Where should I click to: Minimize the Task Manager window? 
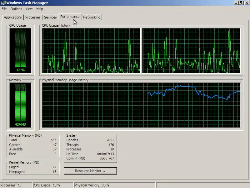(236, 3)
